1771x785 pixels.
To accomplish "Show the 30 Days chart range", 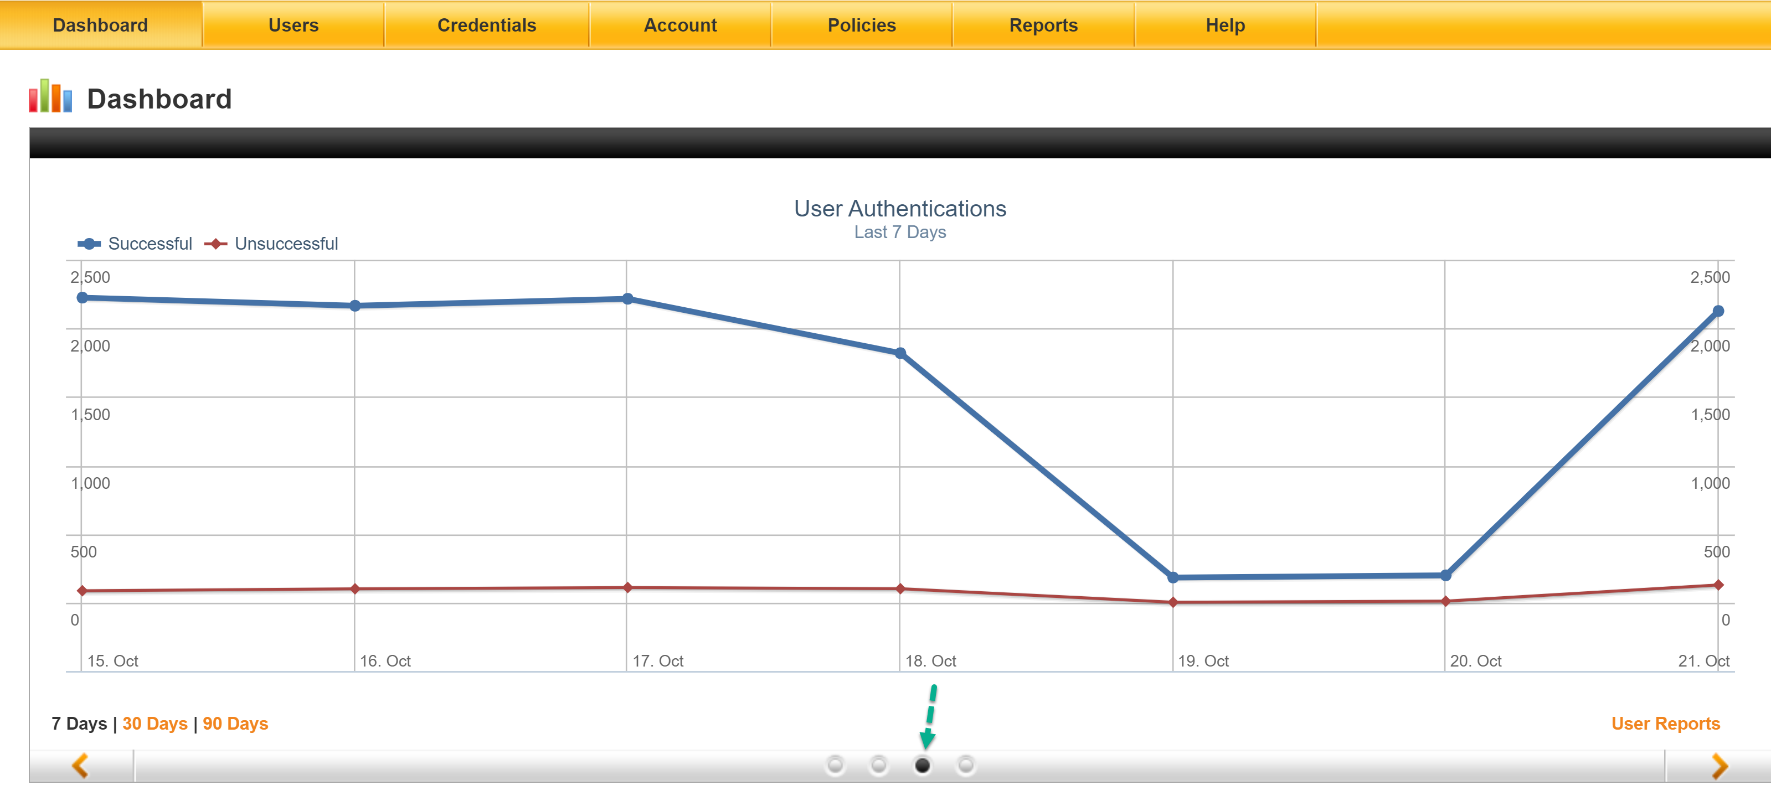I will (155, 724).
